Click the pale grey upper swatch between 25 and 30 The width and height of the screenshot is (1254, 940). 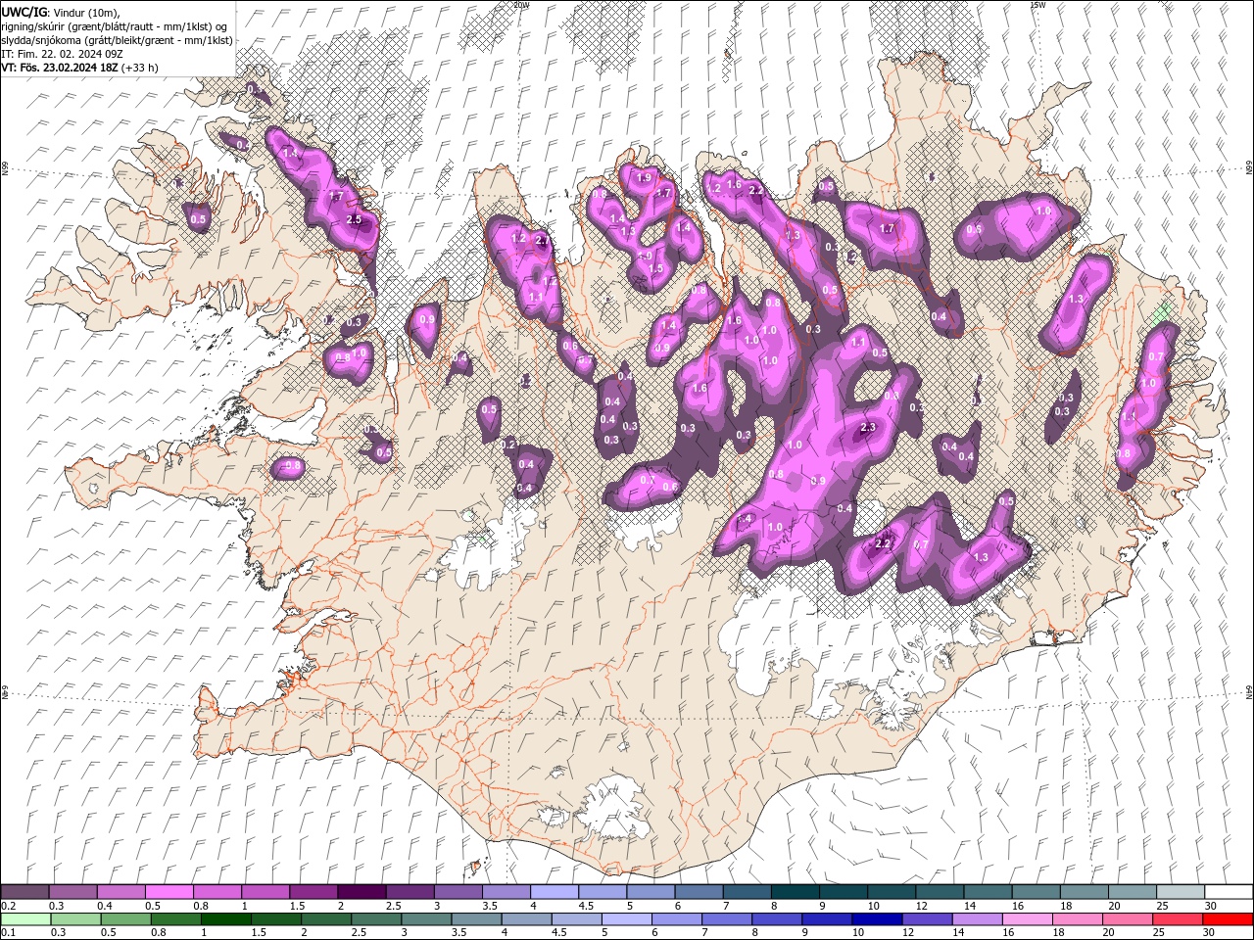point(1181,892)
